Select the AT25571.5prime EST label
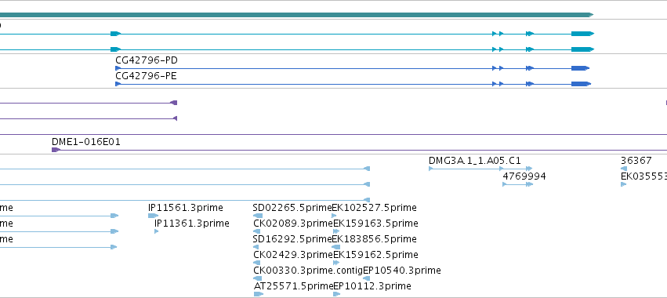667x298 pixels. (293, 286)
